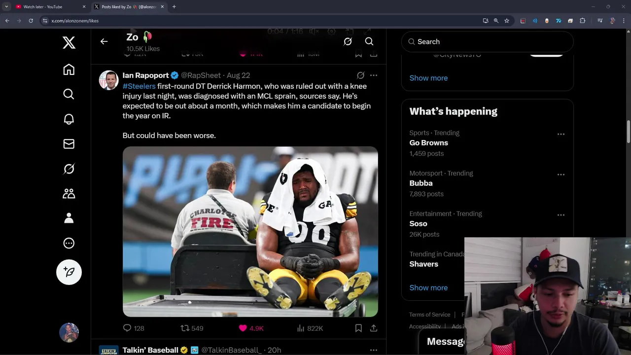Go back with the arrow beside Zo
The width and height of the screenshot is (631, 355).
[x=104, y=41]
